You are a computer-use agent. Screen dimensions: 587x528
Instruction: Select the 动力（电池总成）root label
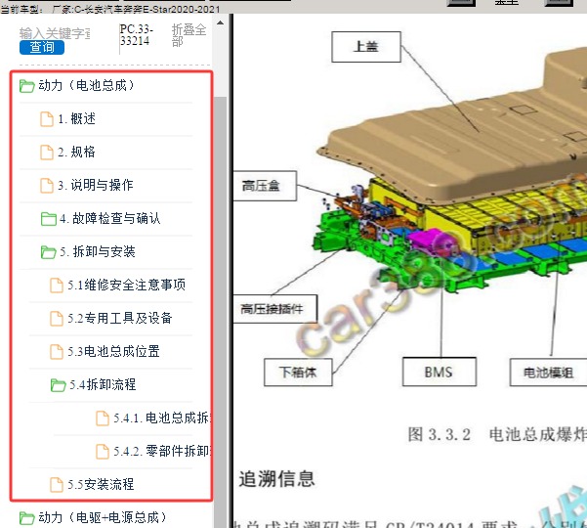tap(86, 85)
